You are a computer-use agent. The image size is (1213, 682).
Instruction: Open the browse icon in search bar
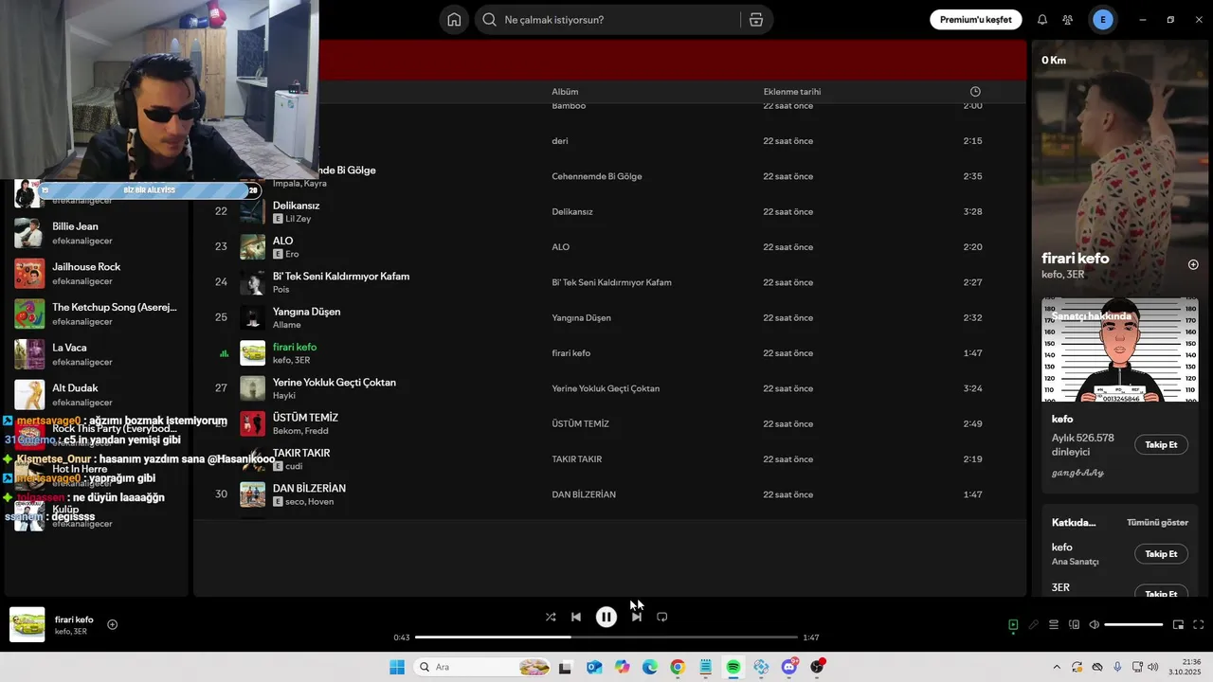coord(755,20)
